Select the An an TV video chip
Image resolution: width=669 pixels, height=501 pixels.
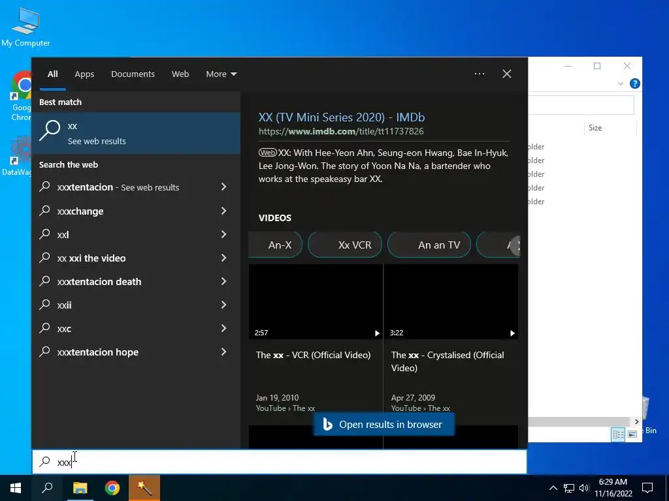(x=429, y=245)
